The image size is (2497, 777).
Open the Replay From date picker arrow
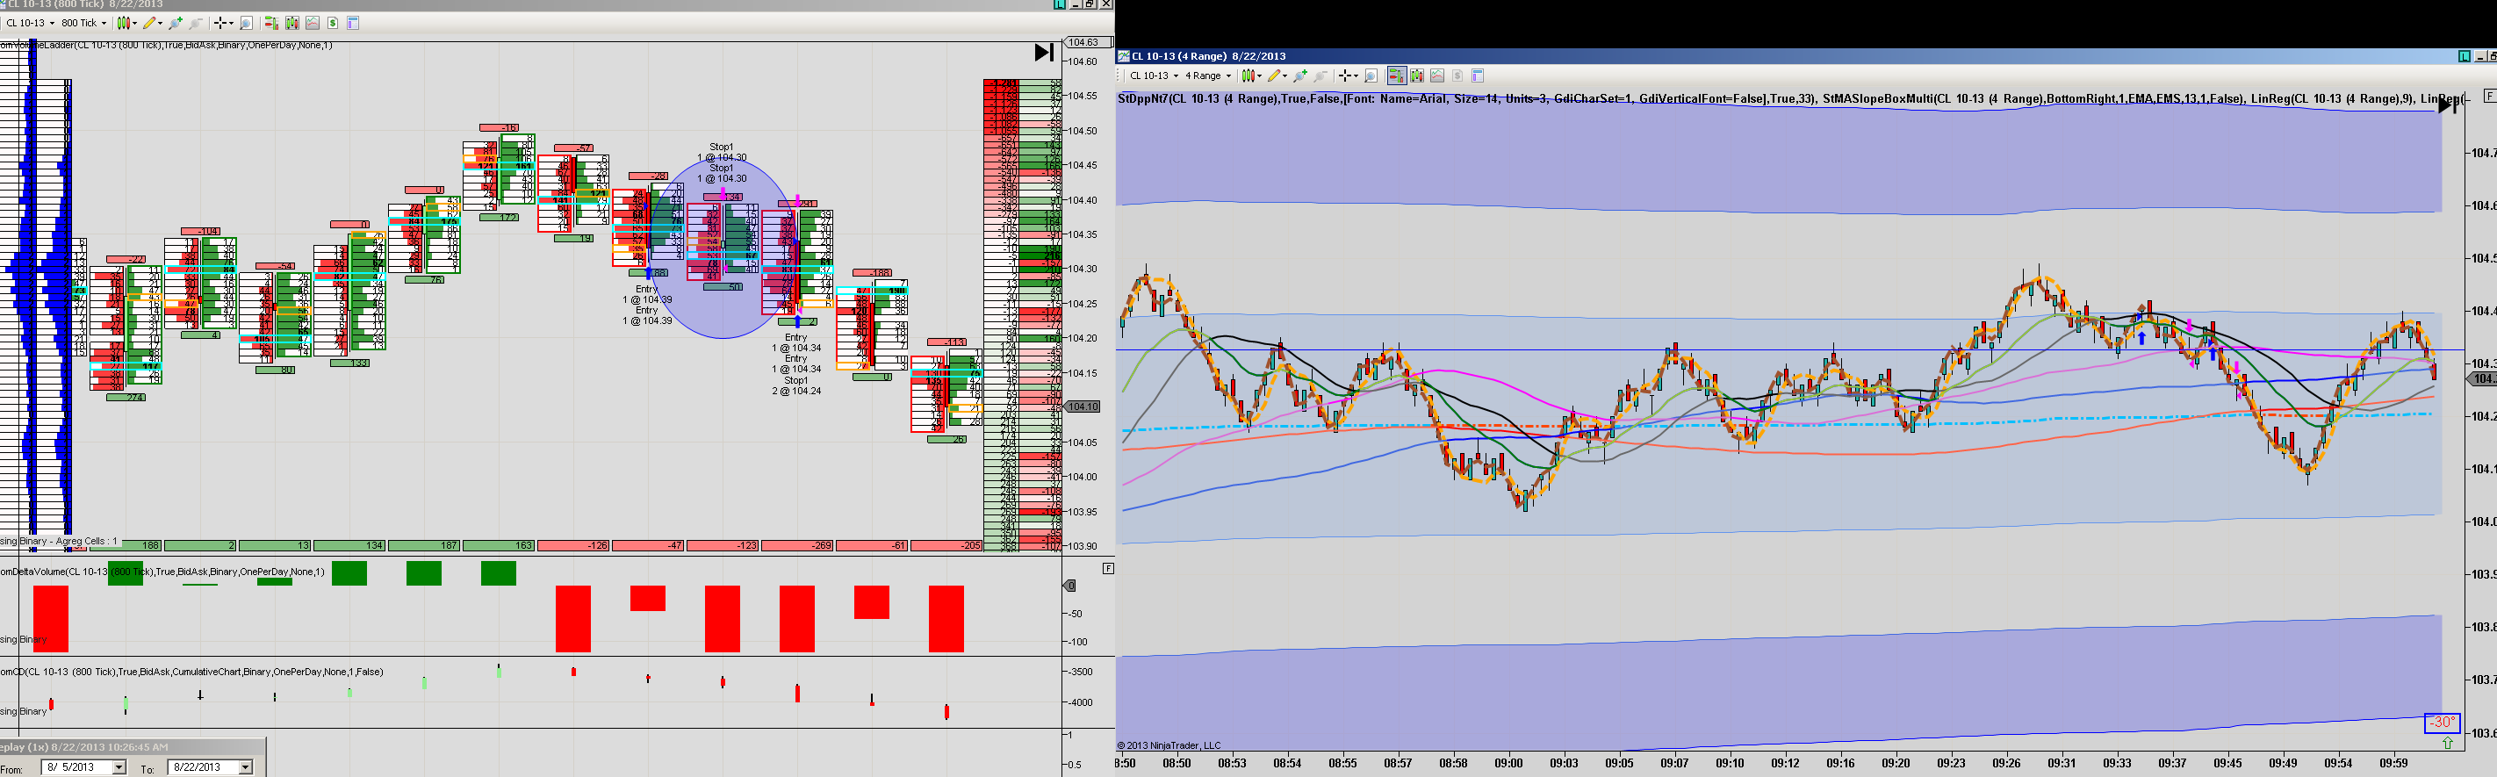click(x=119, y=767)
